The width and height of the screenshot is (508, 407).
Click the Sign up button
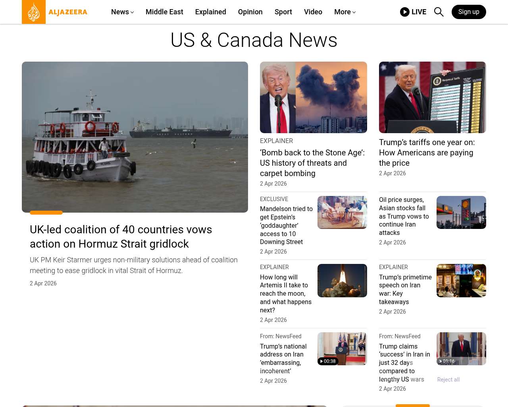[469, 12]
